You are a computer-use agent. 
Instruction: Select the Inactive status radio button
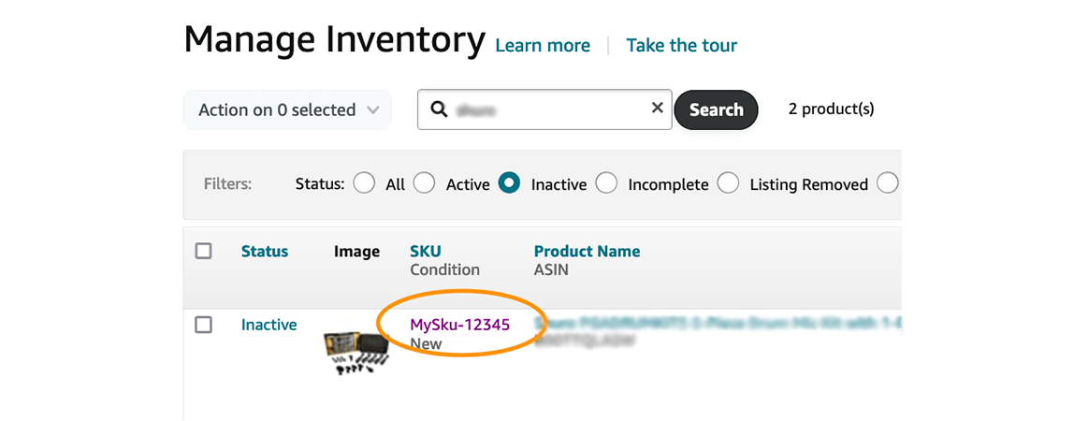tap(510, 183)
